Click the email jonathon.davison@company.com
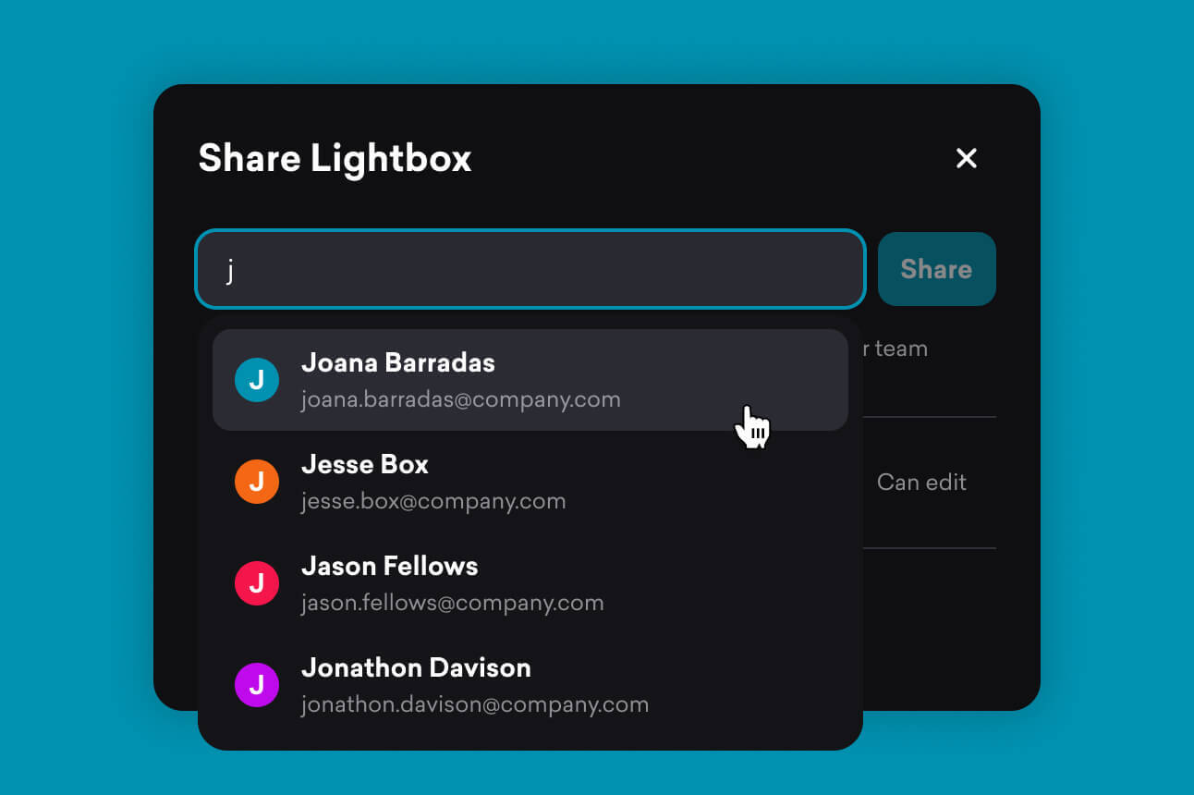Image resolution: width=1194 pixels, height=795 pixels. coord(474,705)
